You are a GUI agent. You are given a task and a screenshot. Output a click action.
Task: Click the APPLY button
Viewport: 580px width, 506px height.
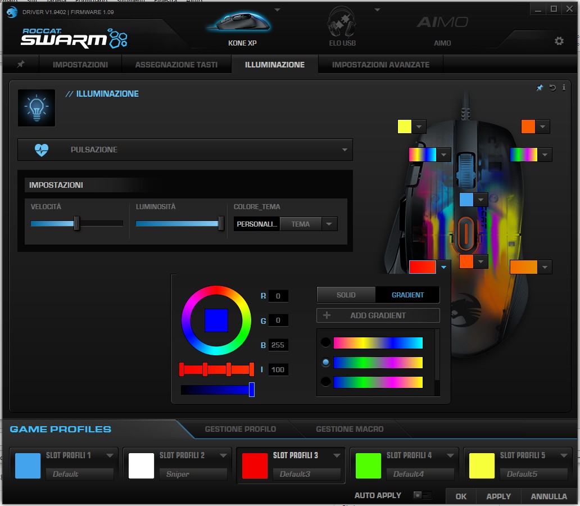click(x=499, y=496)
